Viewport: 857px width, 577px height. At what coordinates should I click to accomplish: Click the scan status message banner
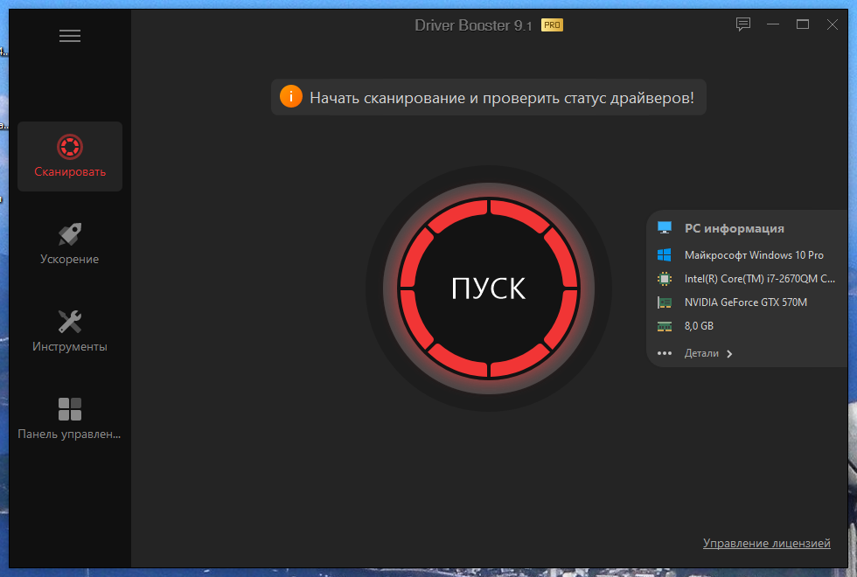(489, 97)
